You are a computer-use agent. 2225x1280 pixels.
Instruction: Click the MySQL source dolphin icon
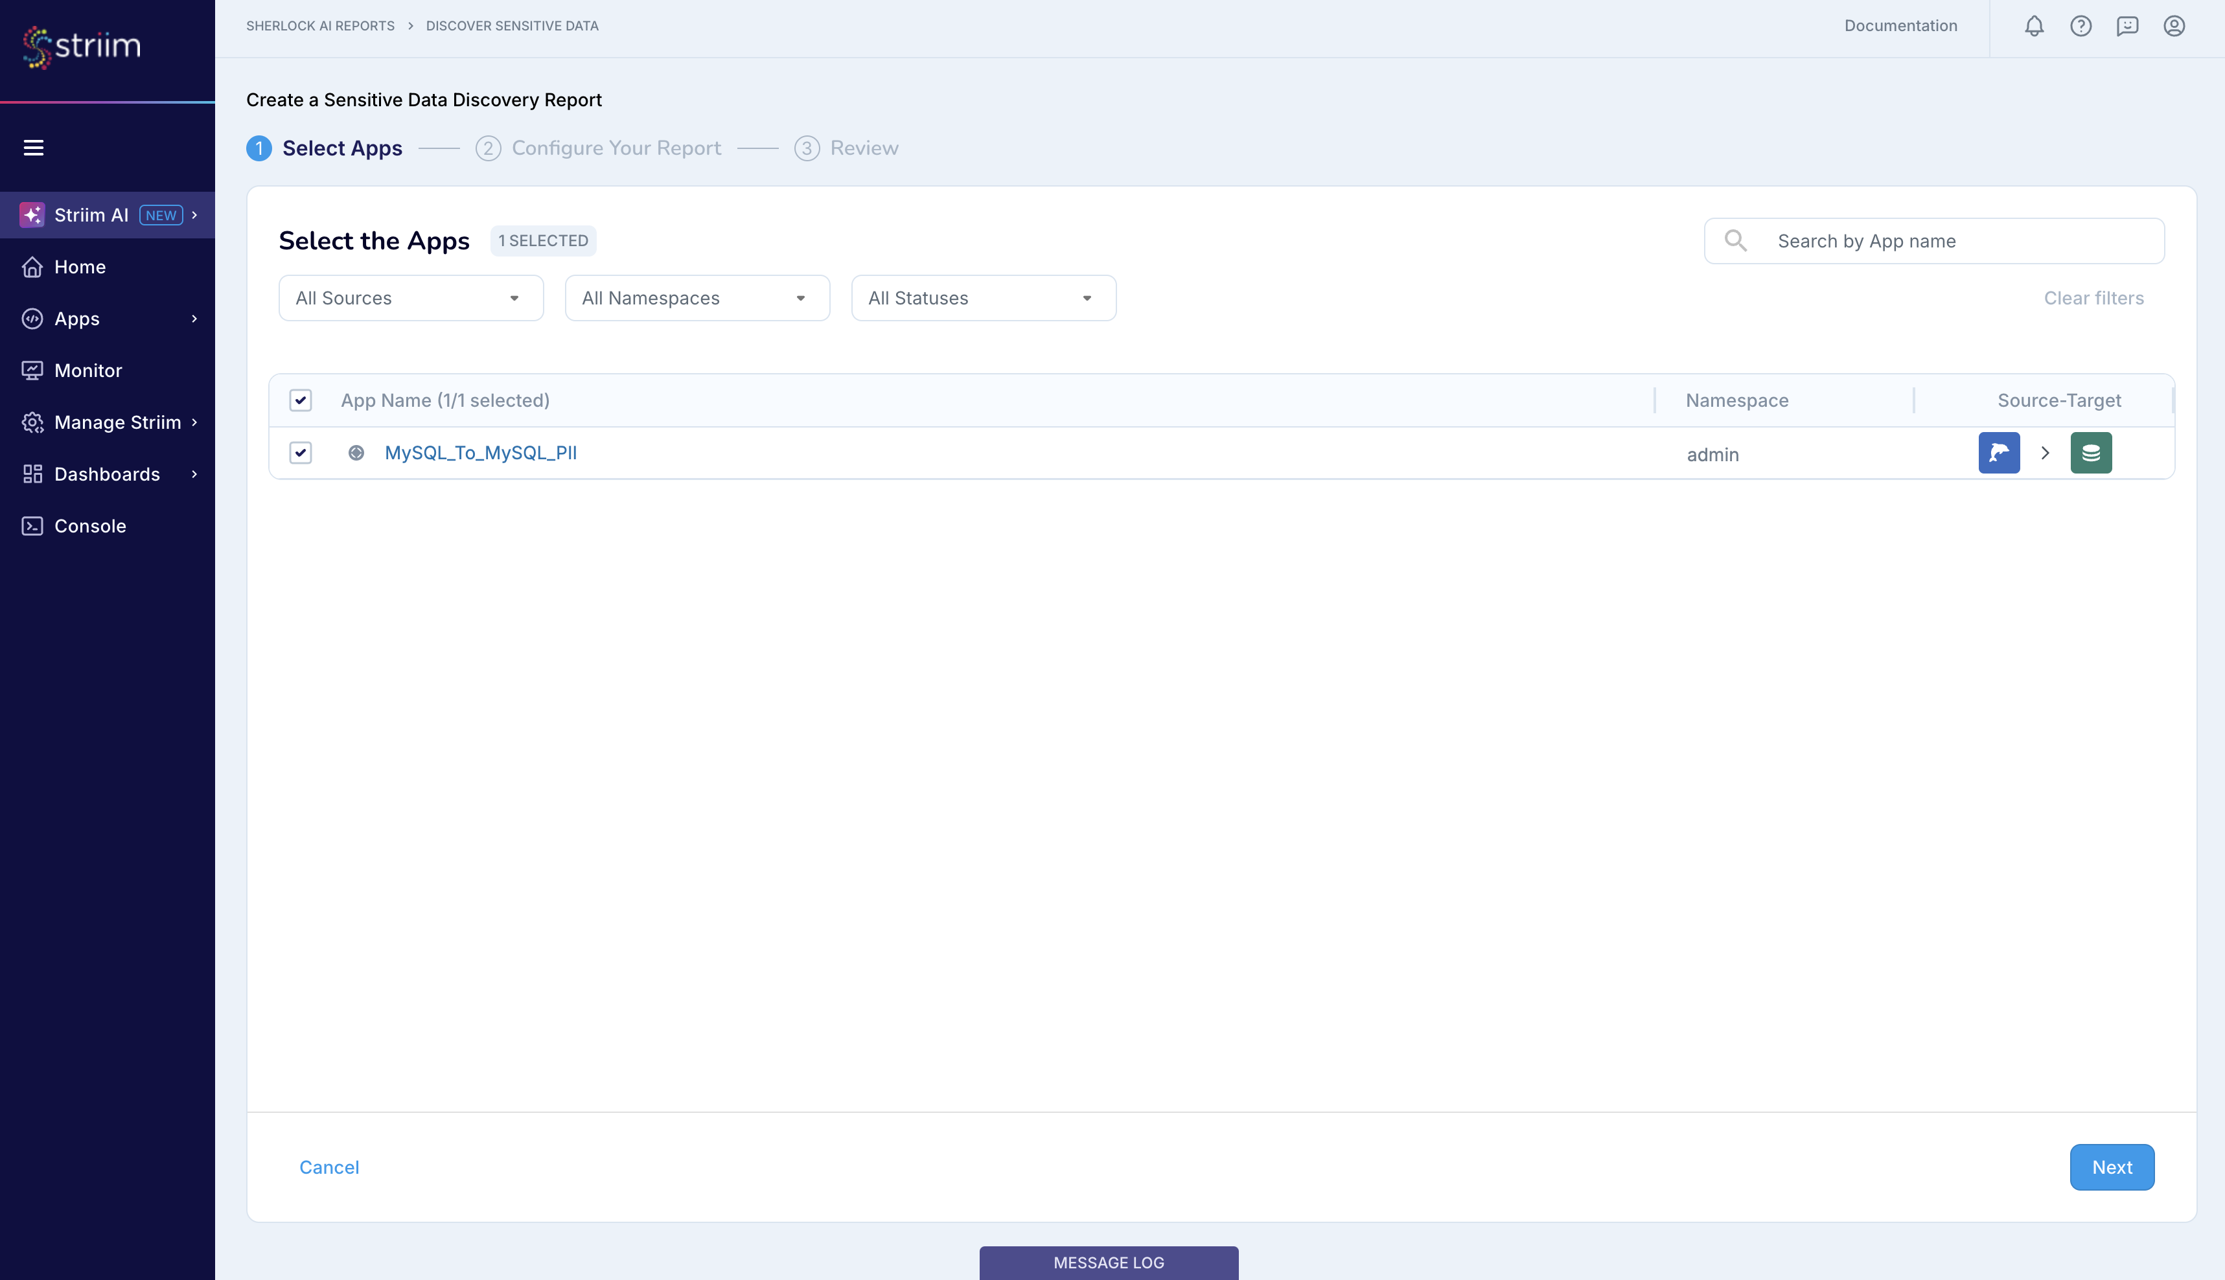1999,453
